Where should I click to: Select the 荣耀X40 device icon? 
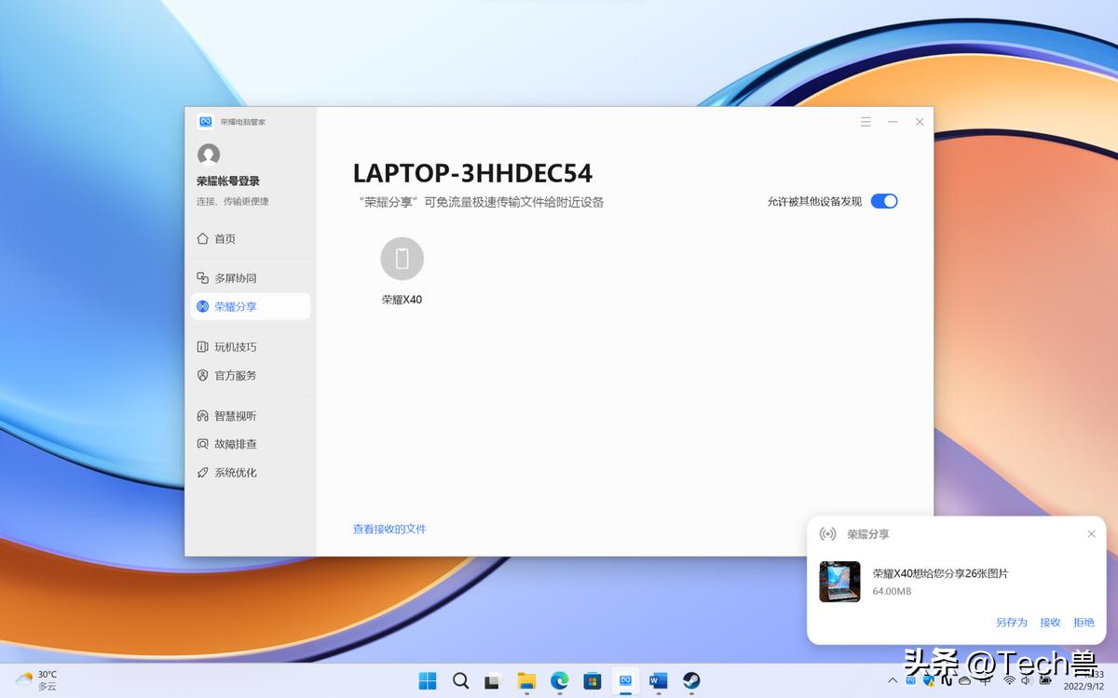pos(402,259)
